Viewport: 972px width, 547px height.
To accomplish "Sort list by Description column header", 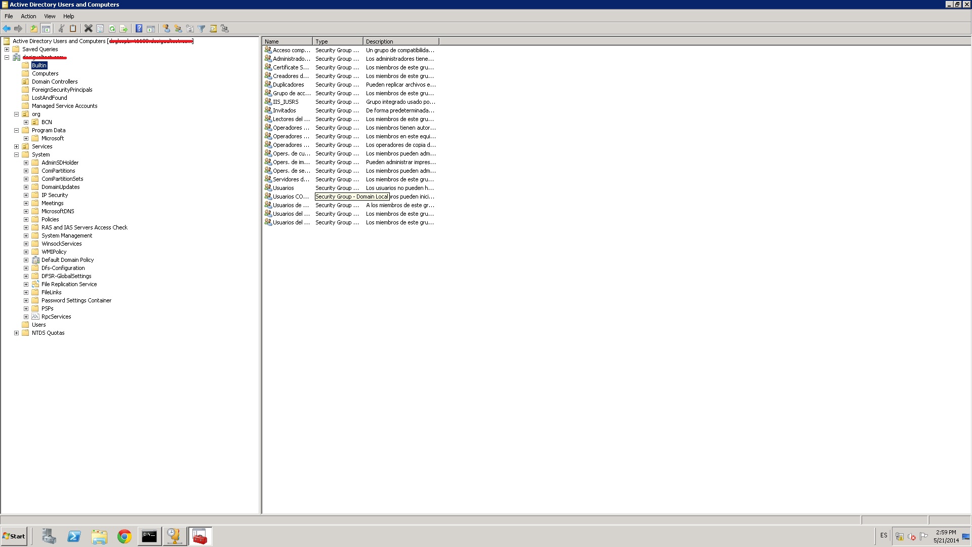I will (400, 42).
